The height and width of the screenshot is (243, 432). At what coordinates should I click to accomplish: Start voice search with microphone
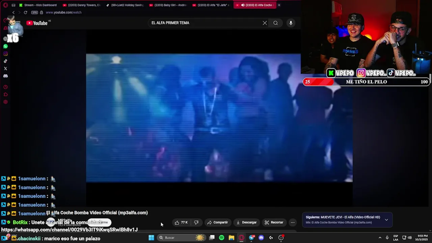291,23
